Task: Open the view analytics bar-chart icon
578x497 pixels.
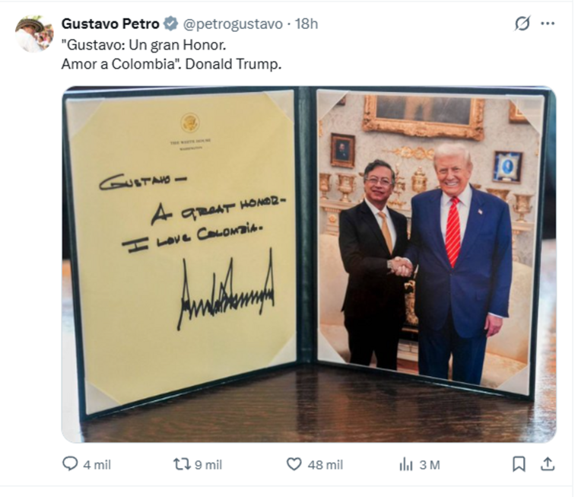Action: pos(405,464)
